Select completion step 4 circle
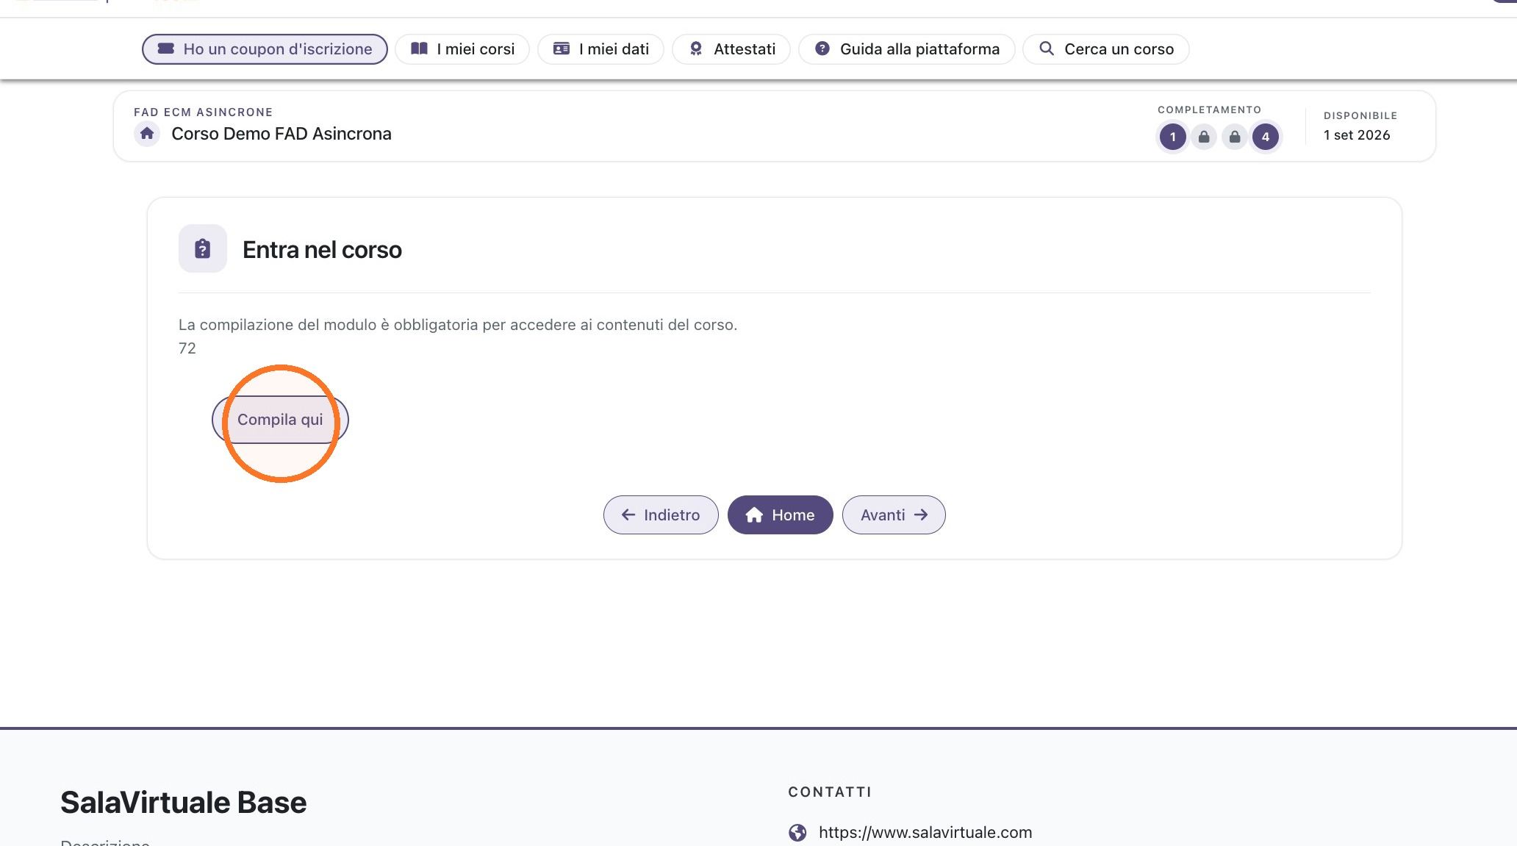 coord(1266,137)
